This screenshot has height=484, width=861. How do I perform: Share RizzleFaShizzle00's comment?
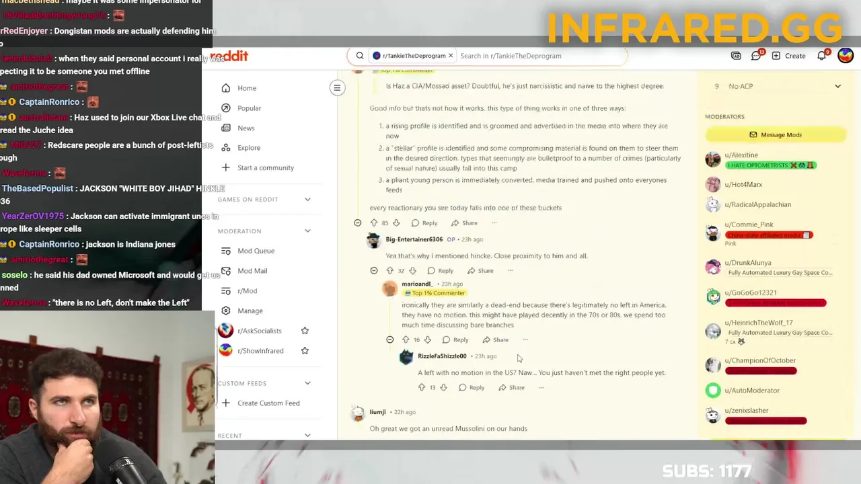click(511, 388)
